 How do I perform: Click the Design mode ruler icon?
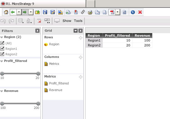tap(60, 12)
